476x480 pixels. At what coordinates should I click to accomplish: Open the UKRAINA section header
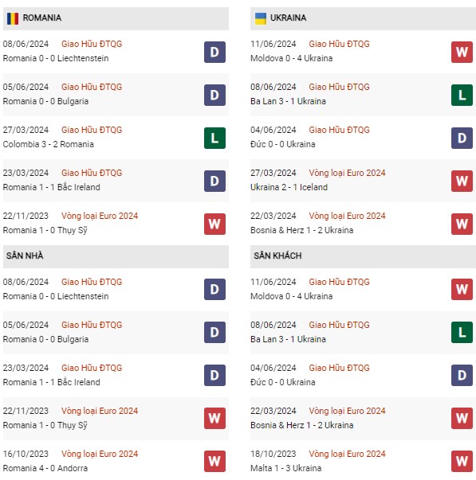(363, 18)
